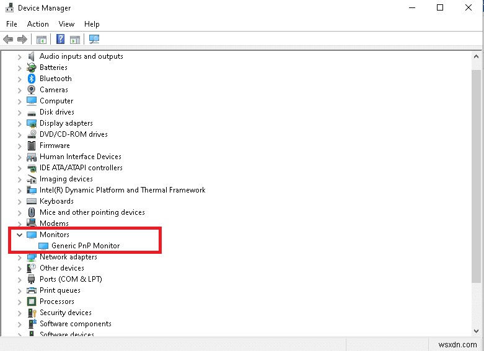Select the Generic PnP Monitor entry

coord(86,246)
